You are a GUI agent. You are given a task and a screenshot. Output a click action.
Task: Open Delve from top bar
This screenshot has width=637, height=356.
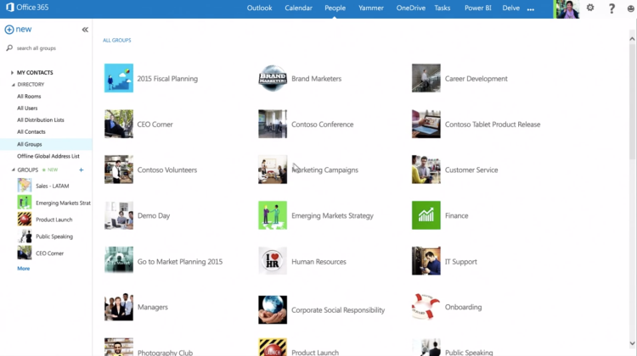tap(510, 8)
